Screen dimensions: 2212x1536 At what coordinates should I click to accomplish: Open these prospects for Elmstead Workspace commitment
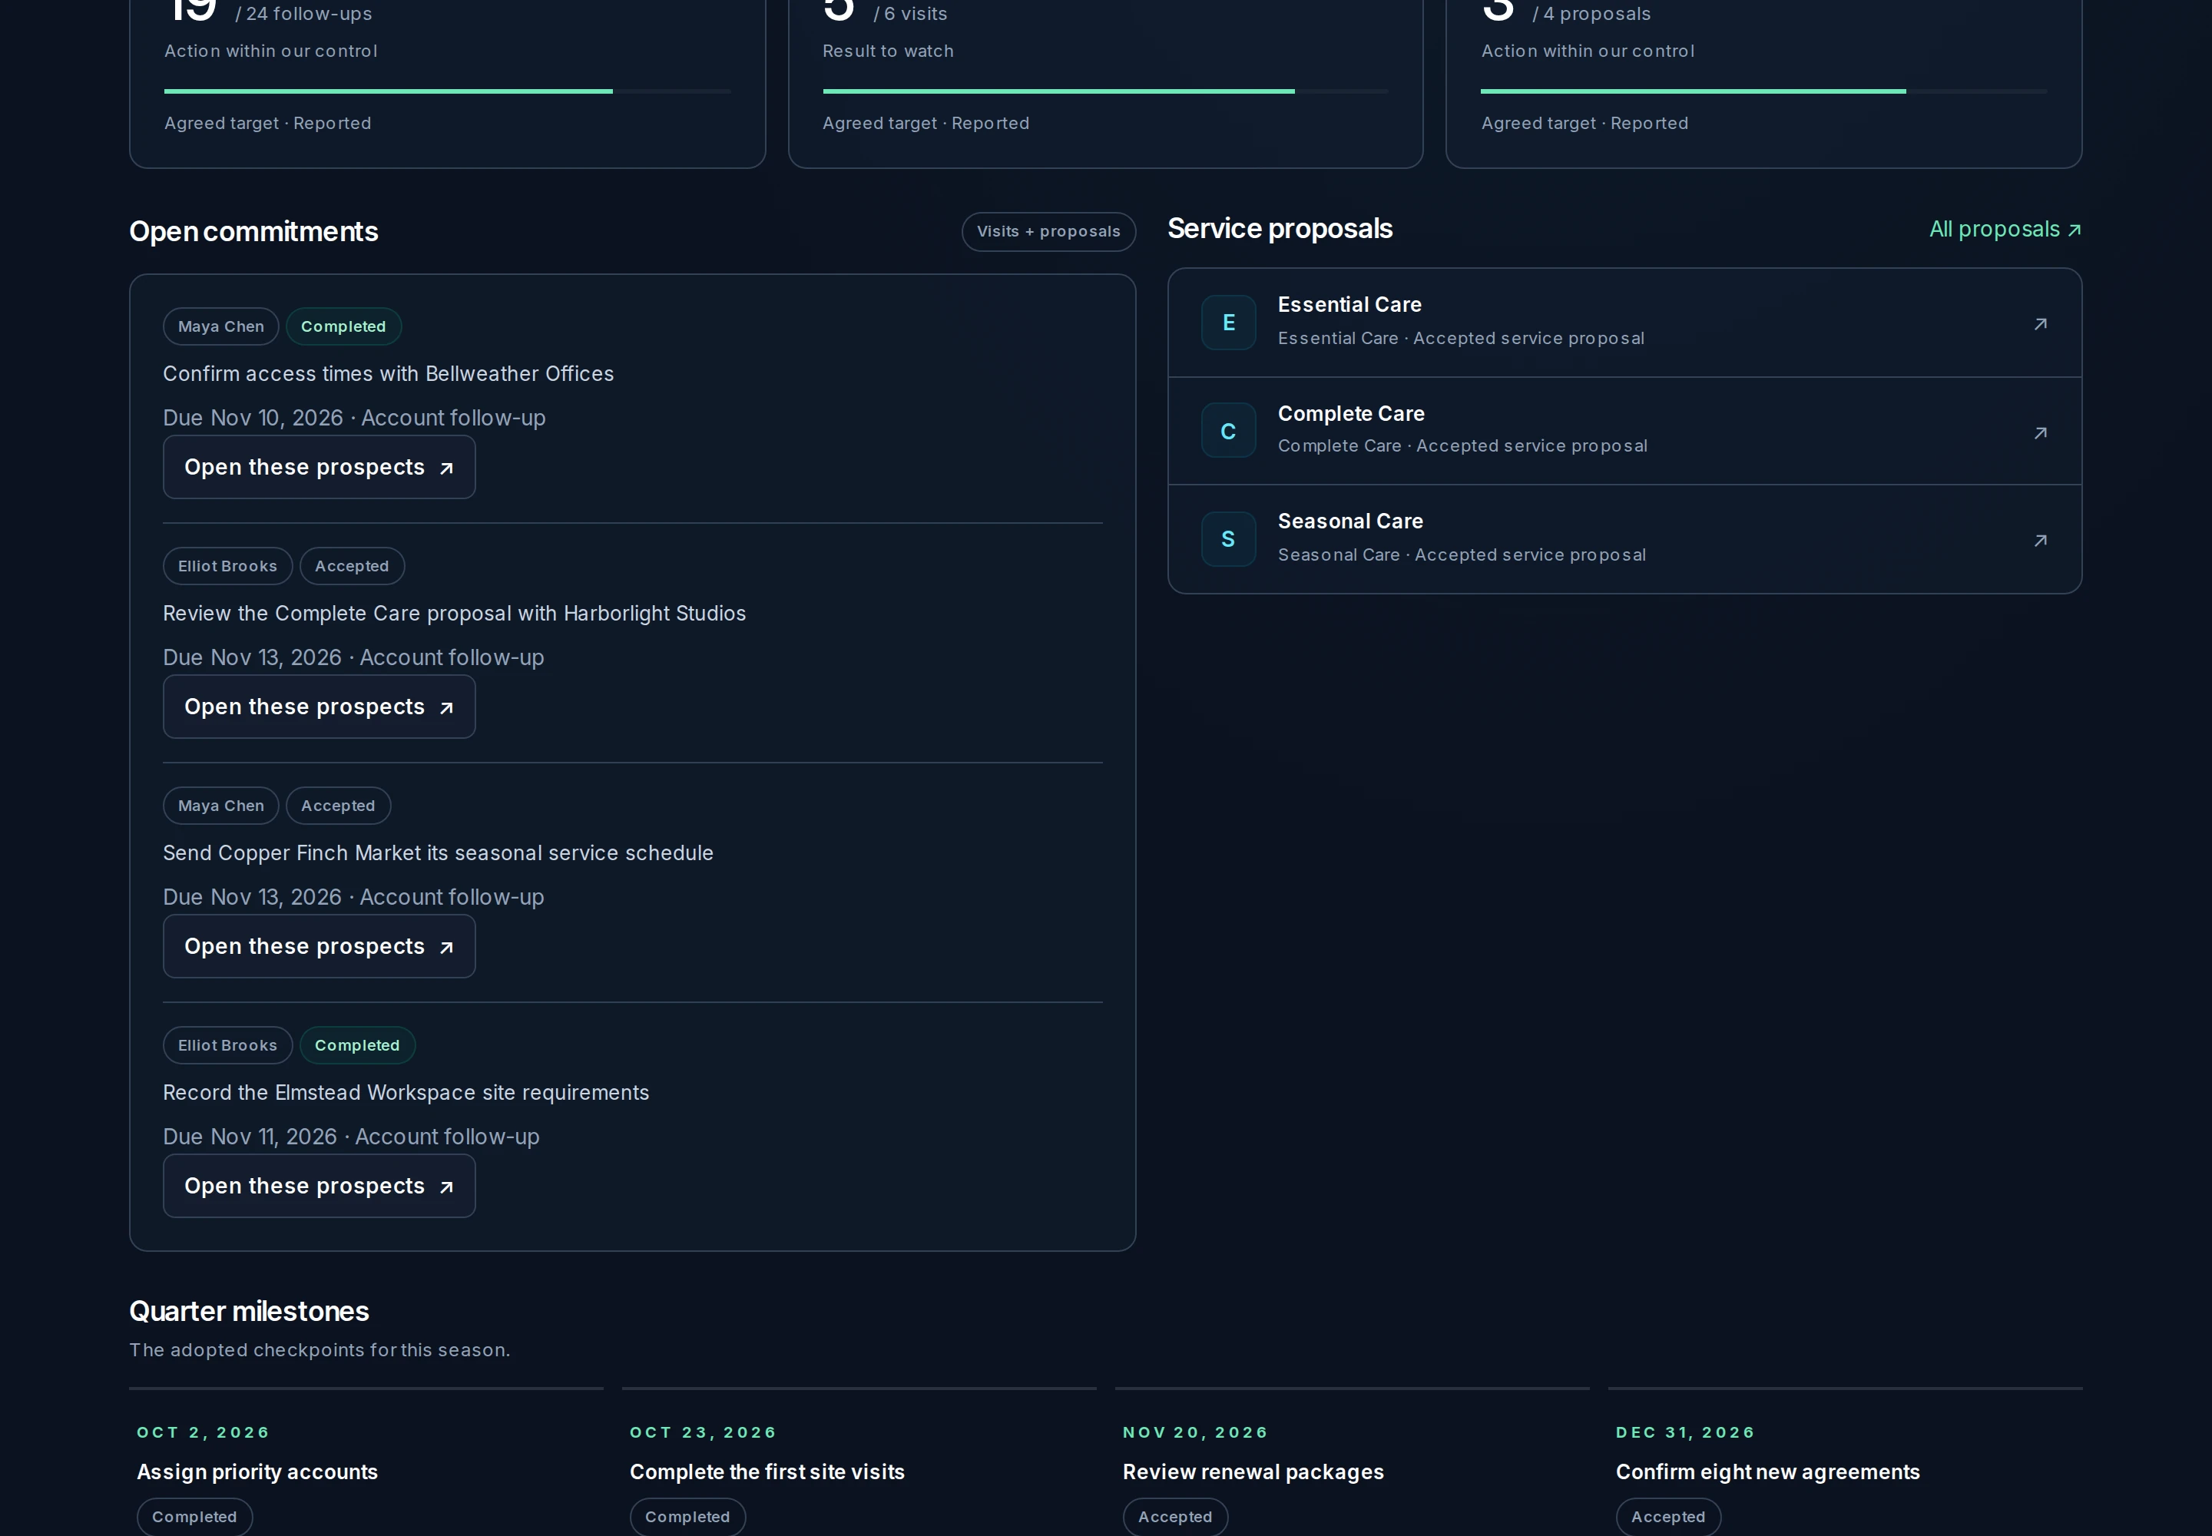click(x=319, y=1186)
